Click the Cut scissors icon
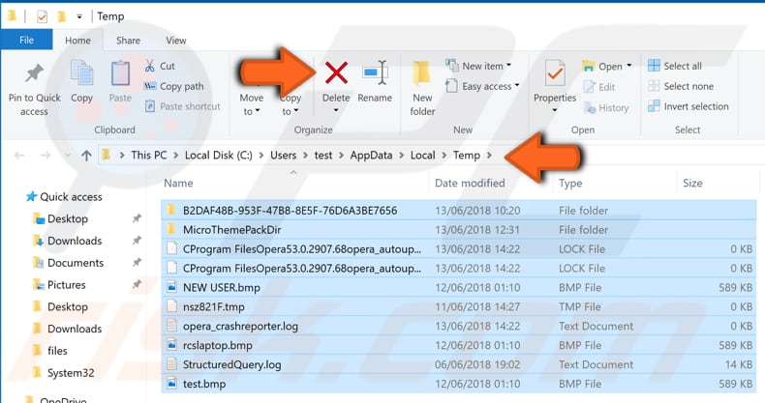The image size is (765, 403). pos(150,66)
